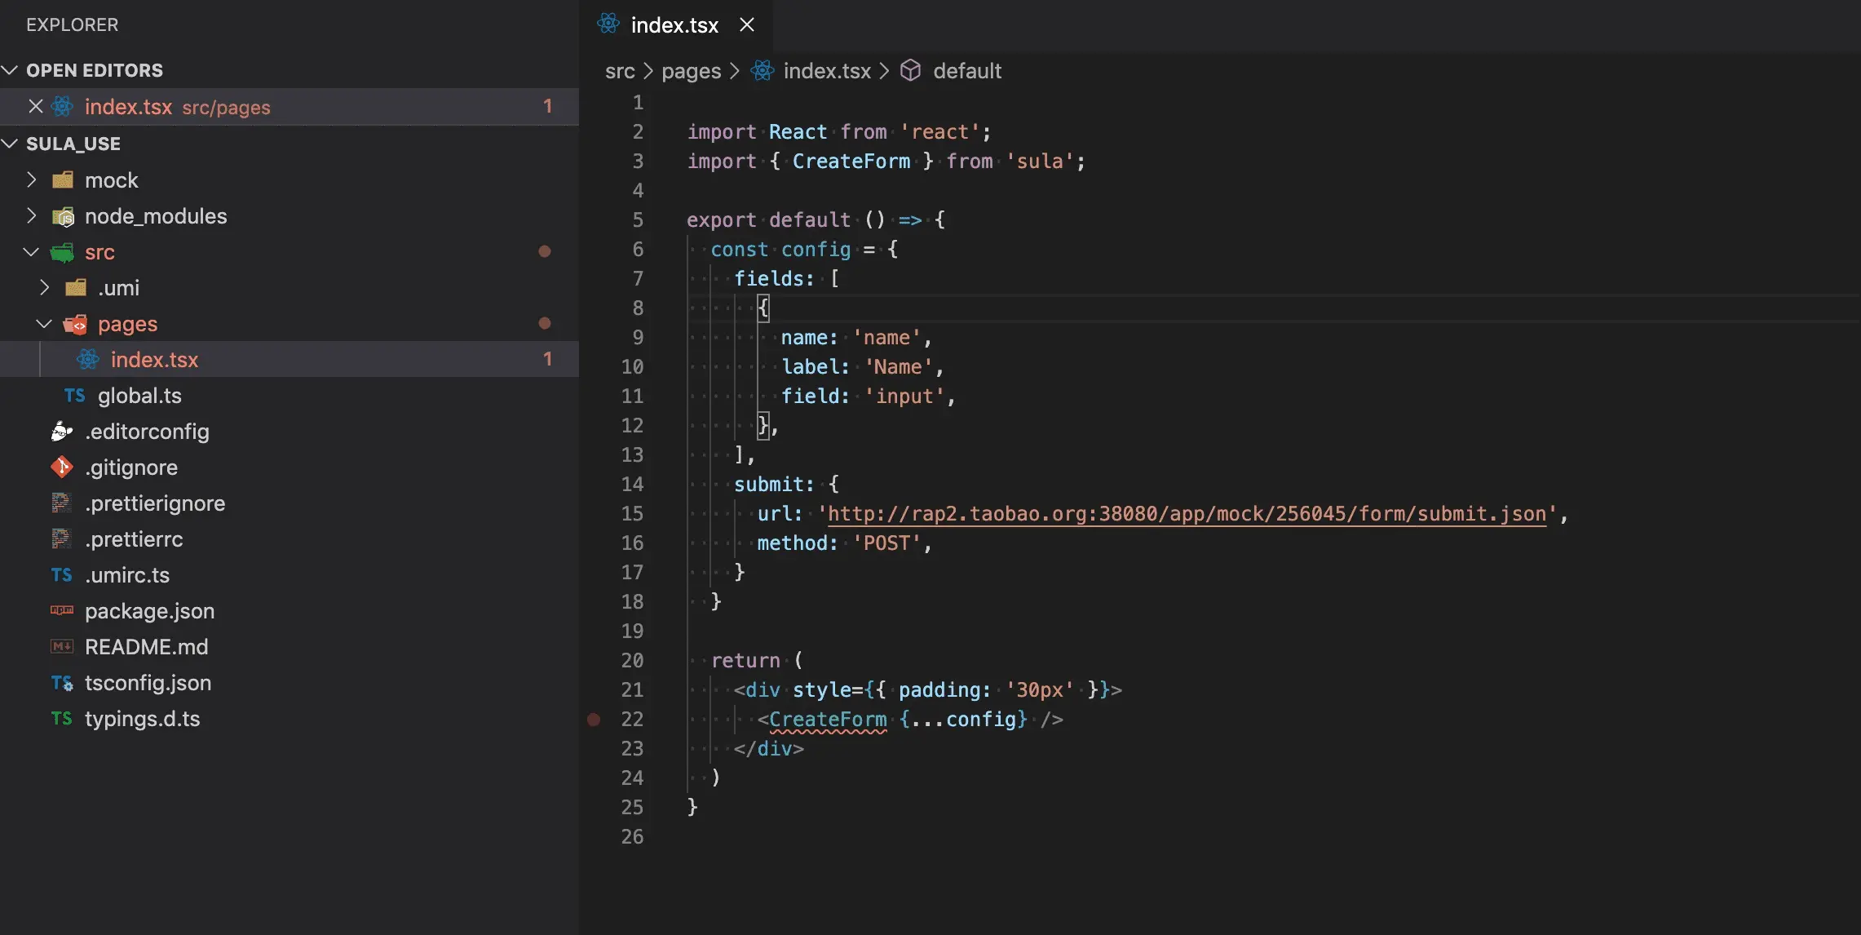This screenshot has width=1861, height=935.
Task: Expand the mock folder
Action: (x=31, y=179)
